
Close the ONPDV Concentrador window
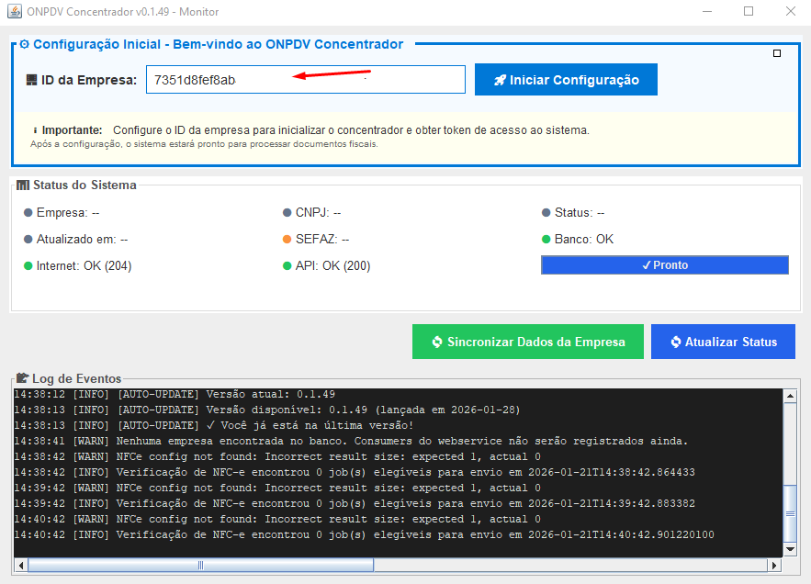click(790, 11)
